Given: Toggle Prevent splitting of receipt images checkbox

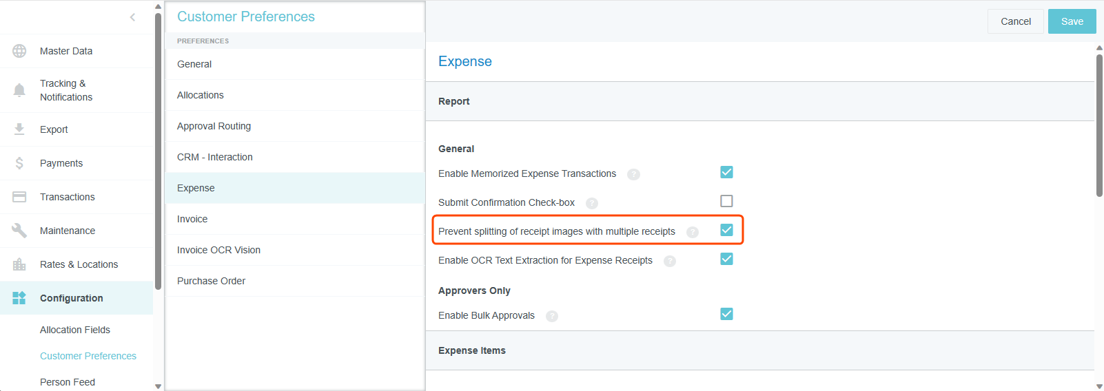Looking at the screenshot, I should pyautogui.click(x=726, y=230).
